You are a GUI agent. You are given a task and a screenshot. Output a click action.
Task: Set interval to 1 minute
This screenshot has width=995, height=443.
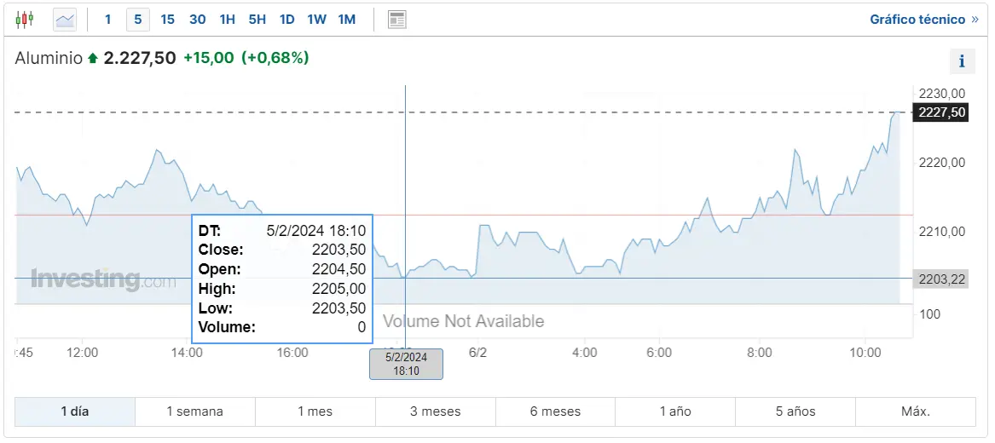point(107,19)
